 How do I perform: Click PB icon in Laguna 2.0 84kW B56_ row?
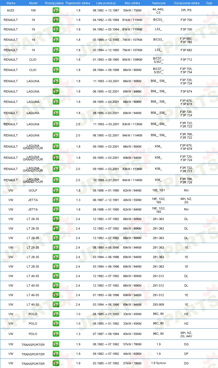(x=56, y=135)
